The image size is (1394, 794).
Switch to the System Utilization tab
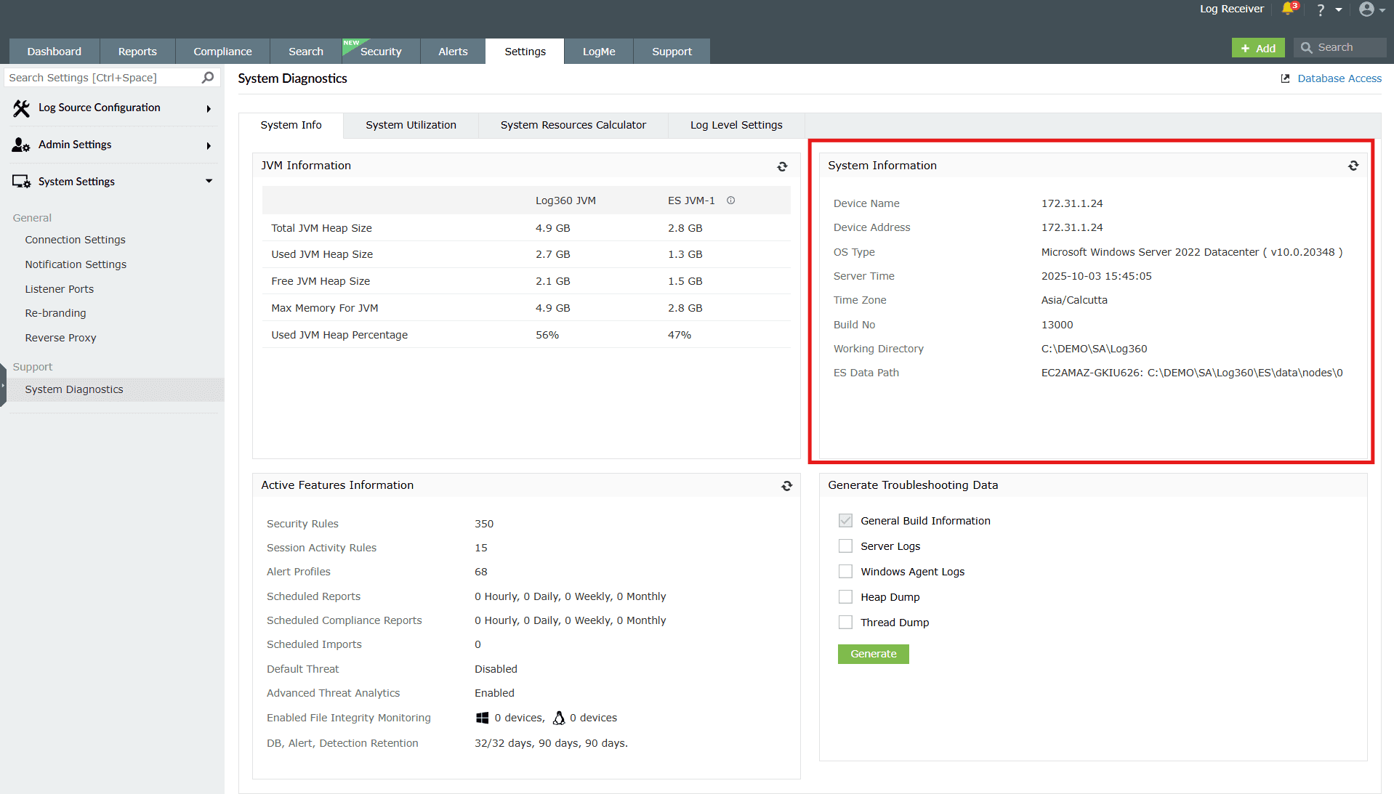coord(411,125)
